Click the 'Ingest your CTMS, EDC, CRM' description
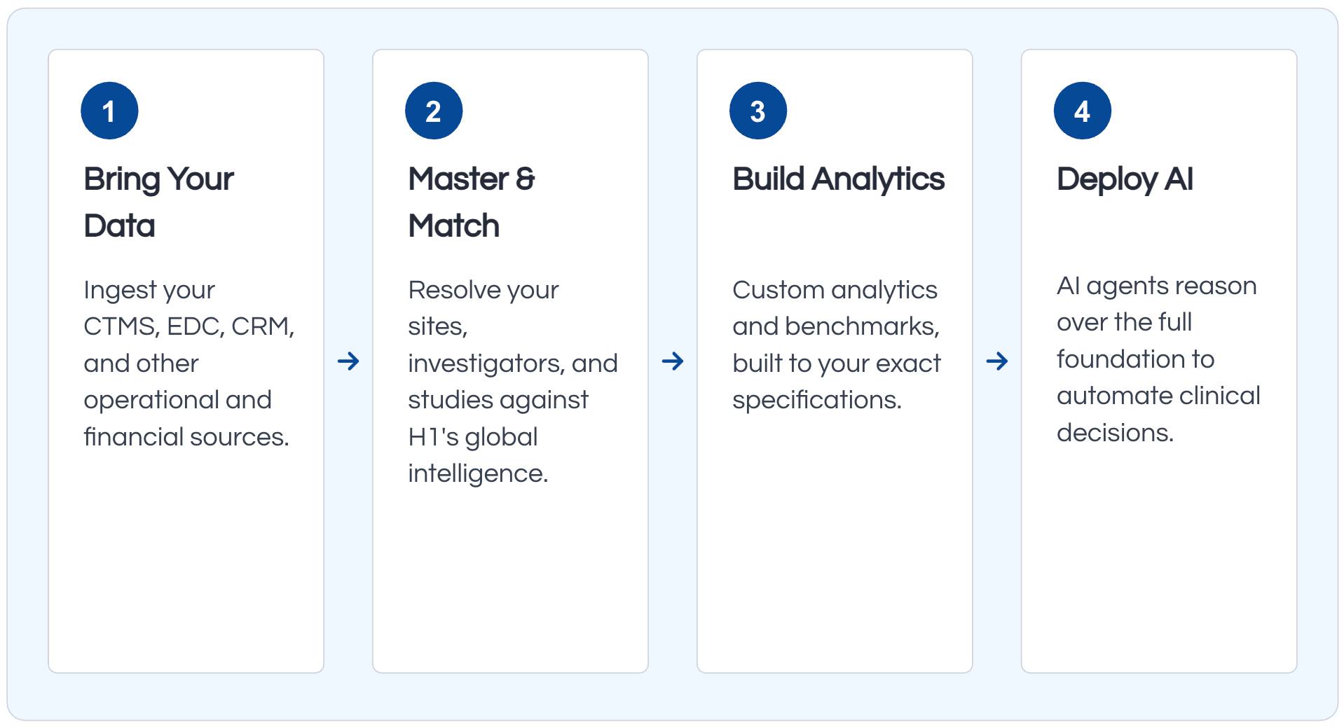 [188, 363]
